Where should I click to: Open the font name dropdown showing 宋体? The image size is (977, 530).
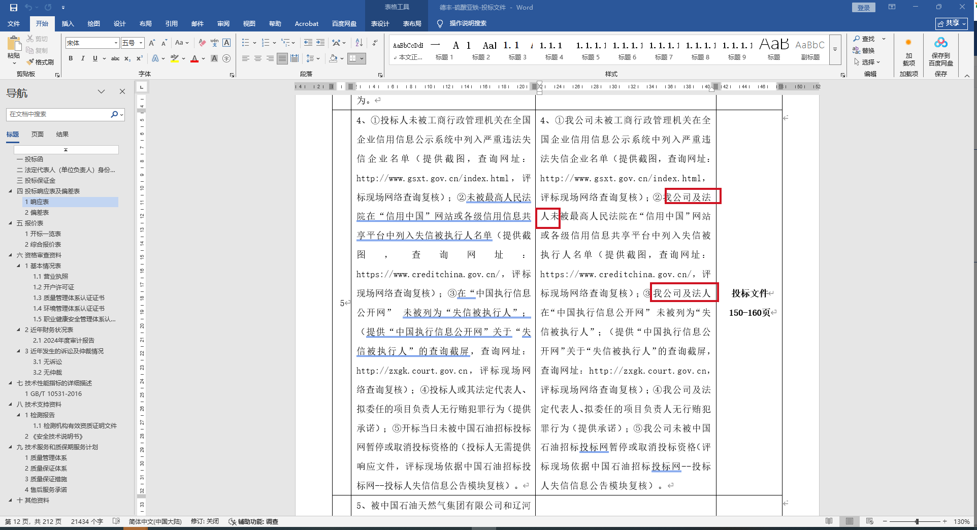click(x=116, y=43)
